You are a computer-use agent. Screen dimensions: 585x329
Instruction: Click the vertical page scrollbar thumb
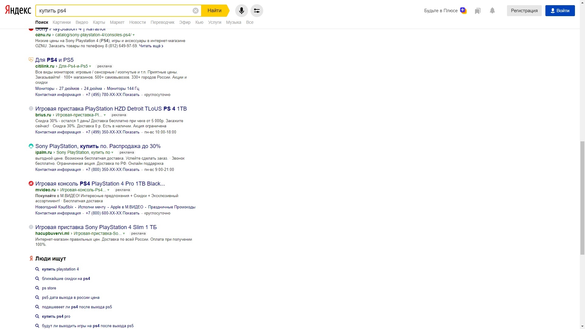coord(582,198)
